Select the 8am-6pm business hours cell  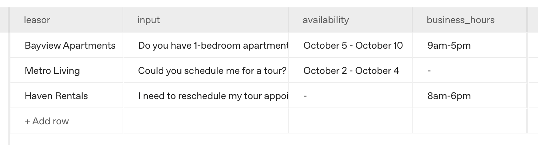(x=449, y=96)
